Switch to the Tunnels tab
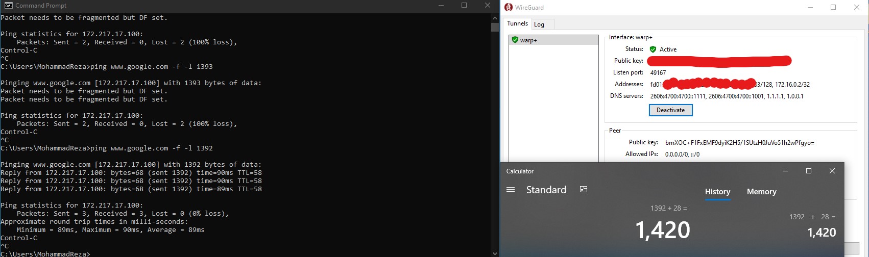 point(517,23)
